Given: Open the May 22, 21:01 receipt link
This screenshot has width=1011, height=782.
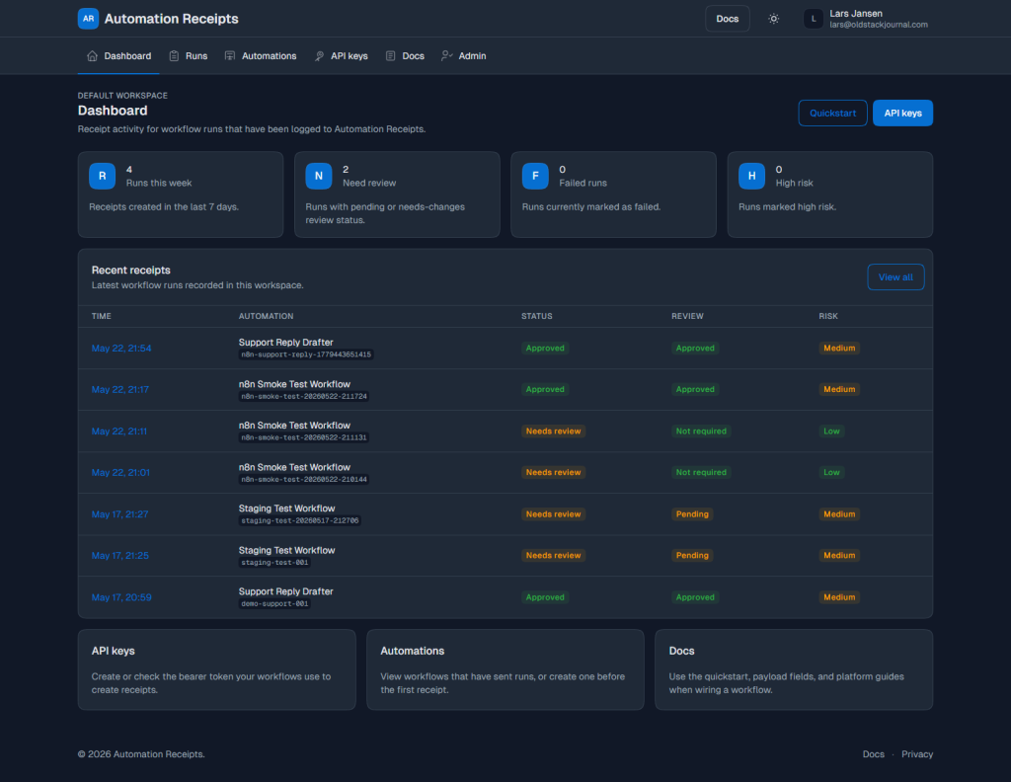Looking at the screenshot, I should coord(120,473).
